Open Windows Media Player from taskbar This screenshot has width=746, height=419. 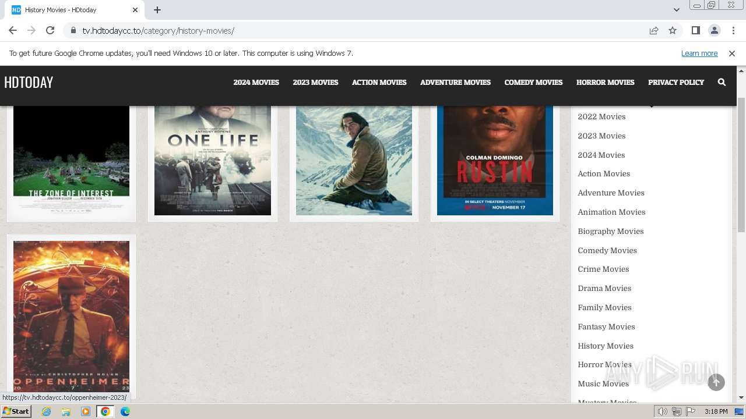pyautogui.click(x=86, y=411)
